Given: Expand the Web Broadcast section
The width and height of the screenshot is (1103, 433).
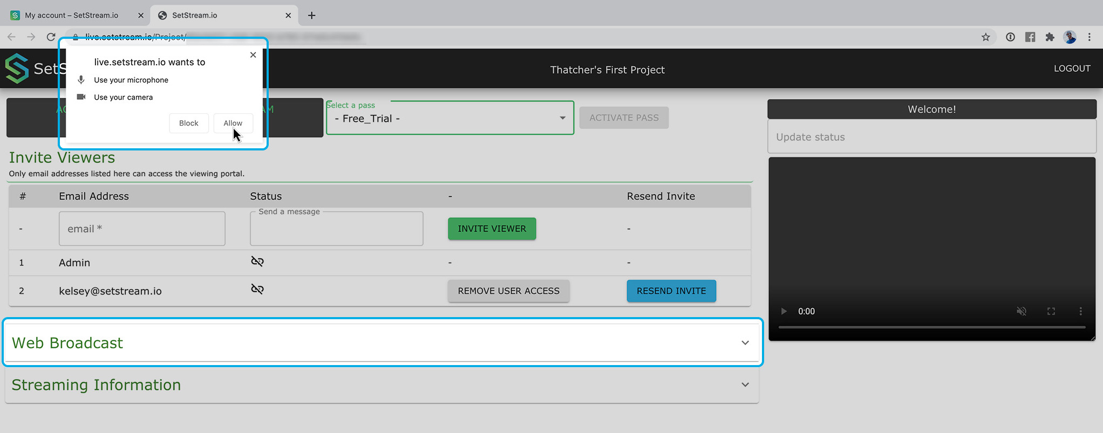Looking at the screenshot, I should (382, 343).
